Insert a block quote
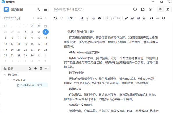This screenshot has height=114, width=173. click(x=151, y=18)
